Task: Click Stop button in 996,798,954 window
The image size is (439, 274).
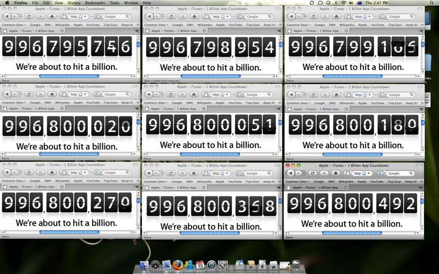Action: point(183,17)
